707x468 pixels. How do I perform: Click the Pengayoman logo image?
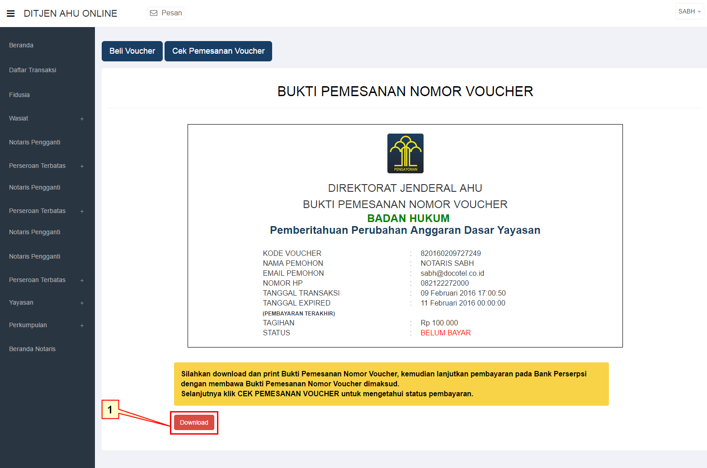[x=405, y=153]
